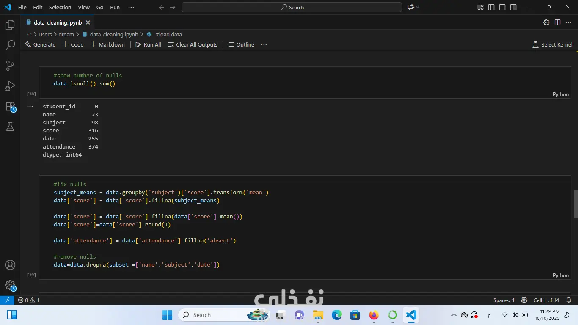The height and width of the screenshot is (325, 578).
Task: Clear All Outputs of the notebook
Action: click(x=193, y=44)
